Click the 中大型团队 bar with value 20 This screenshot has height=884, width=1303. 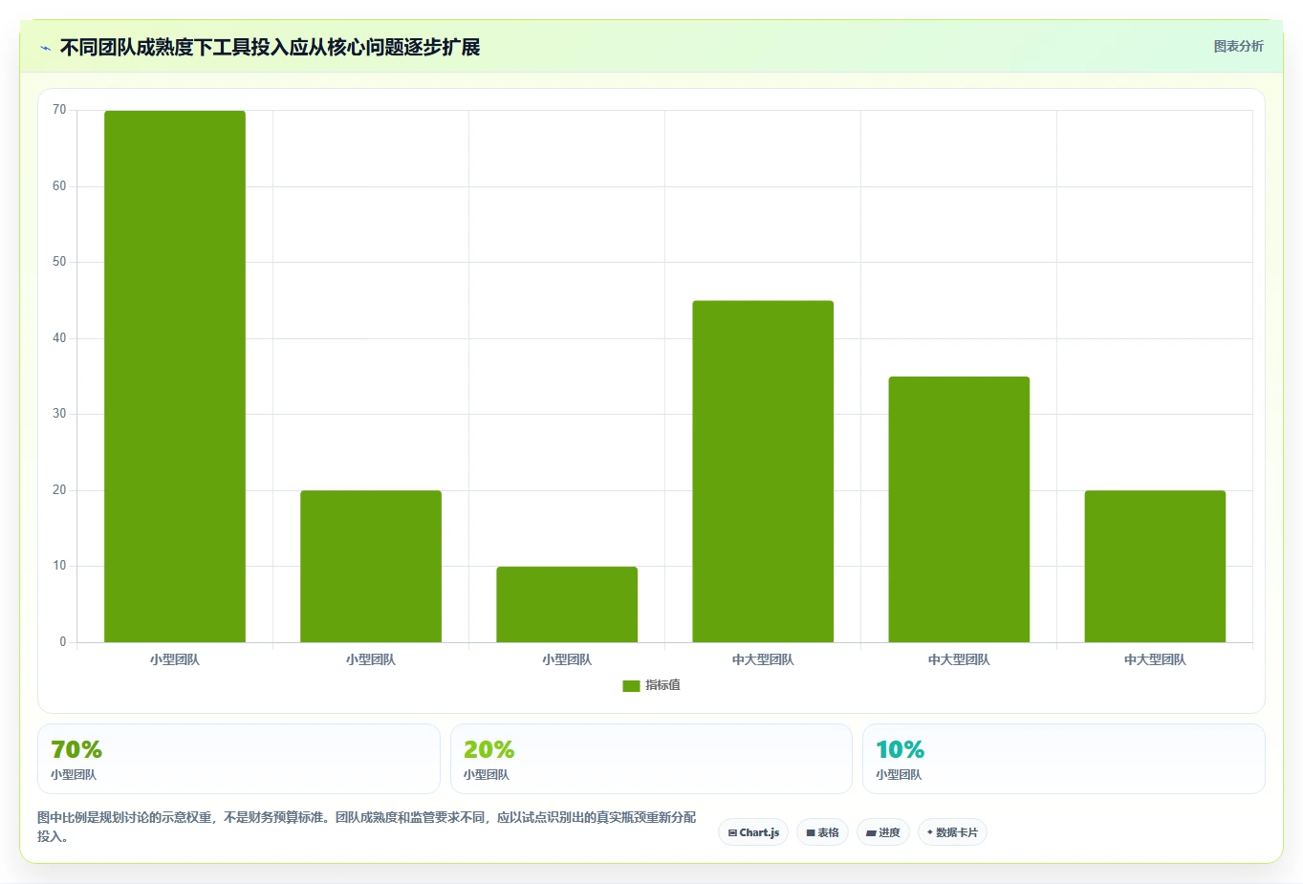1155,567
